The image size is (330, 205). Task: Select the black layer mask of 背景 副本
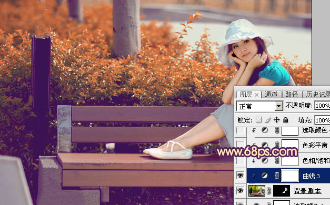(282, 191)
